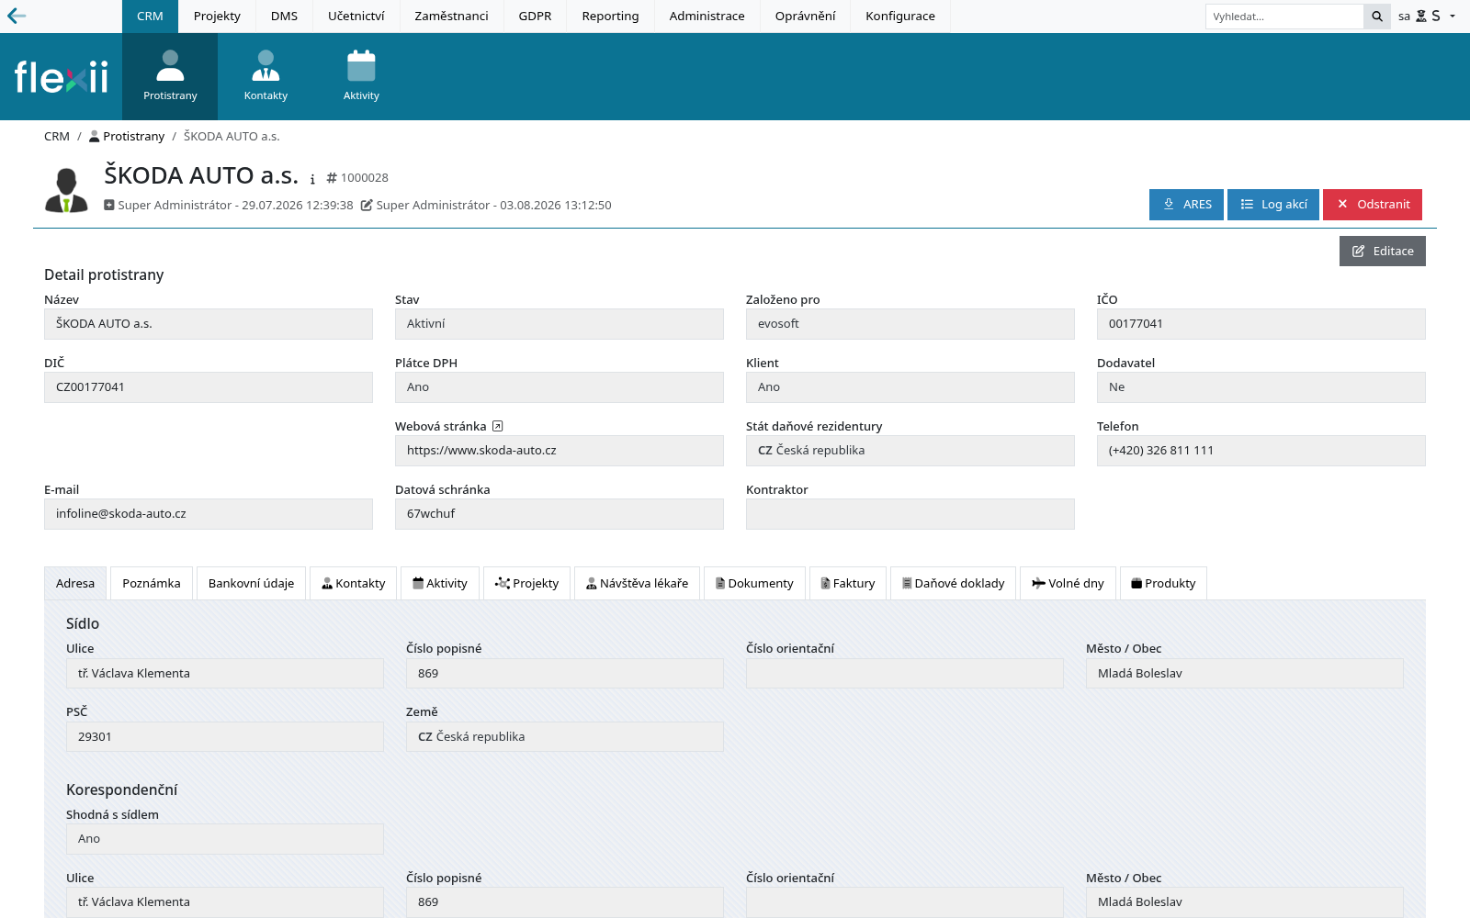Screen dimensions: 1470x918
Task: Click the DIČ field CZ00177041
Action: (209, 387)
